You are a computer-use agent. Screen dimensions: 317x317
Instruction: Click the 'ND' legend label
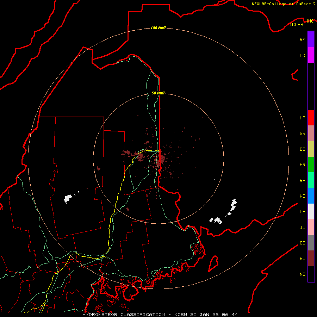coord(302,274)
